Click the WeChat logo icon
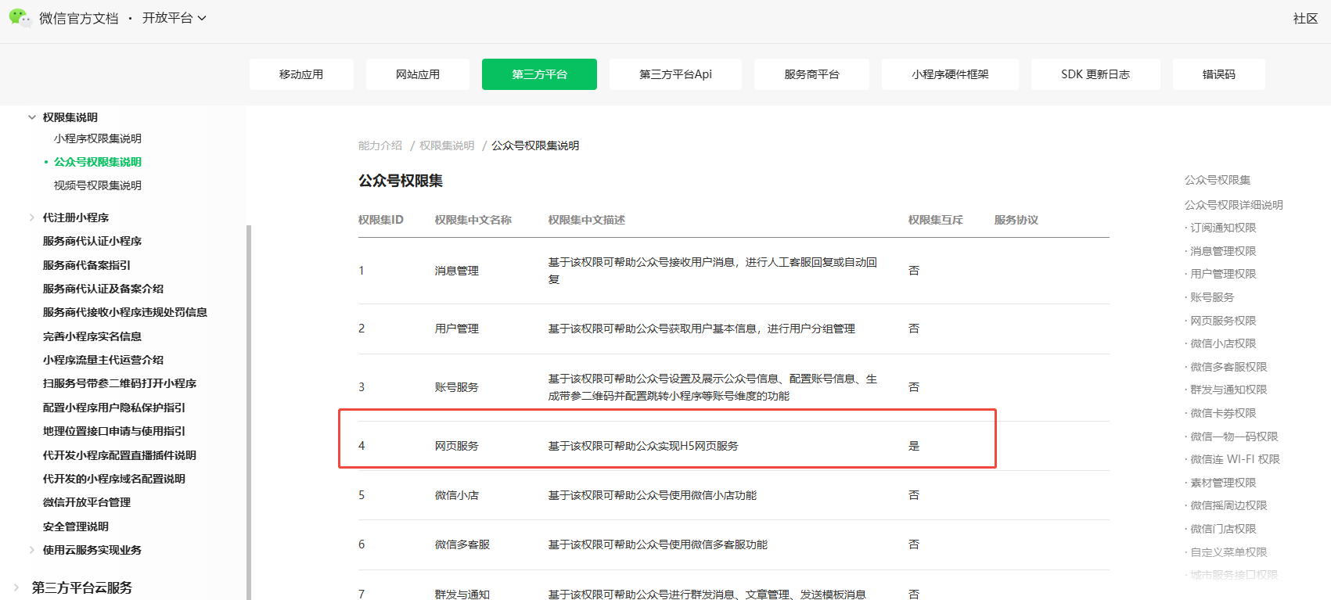Viewport: 1331px width, 600px height. click(x=20, y=17)
